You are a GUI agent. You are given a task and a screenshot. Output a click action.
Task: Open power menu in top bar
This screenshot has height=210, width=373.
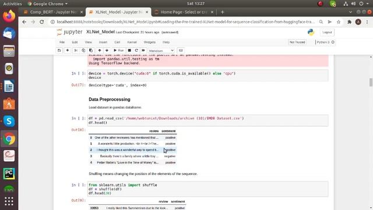(361, 3)
